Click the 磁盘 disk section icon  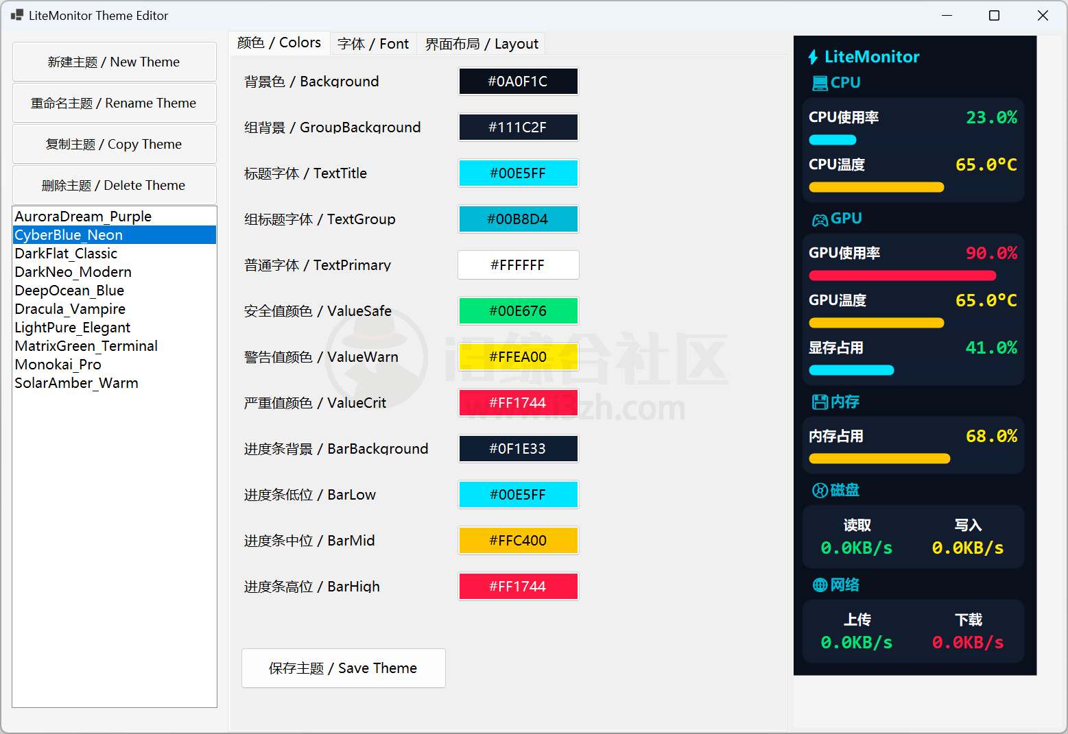[819, 489]
